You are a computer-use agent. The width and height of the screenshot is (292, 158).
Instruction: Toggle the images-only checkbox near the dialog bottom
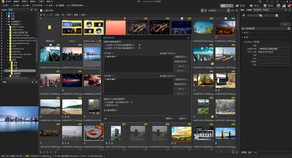coord(105,110)
